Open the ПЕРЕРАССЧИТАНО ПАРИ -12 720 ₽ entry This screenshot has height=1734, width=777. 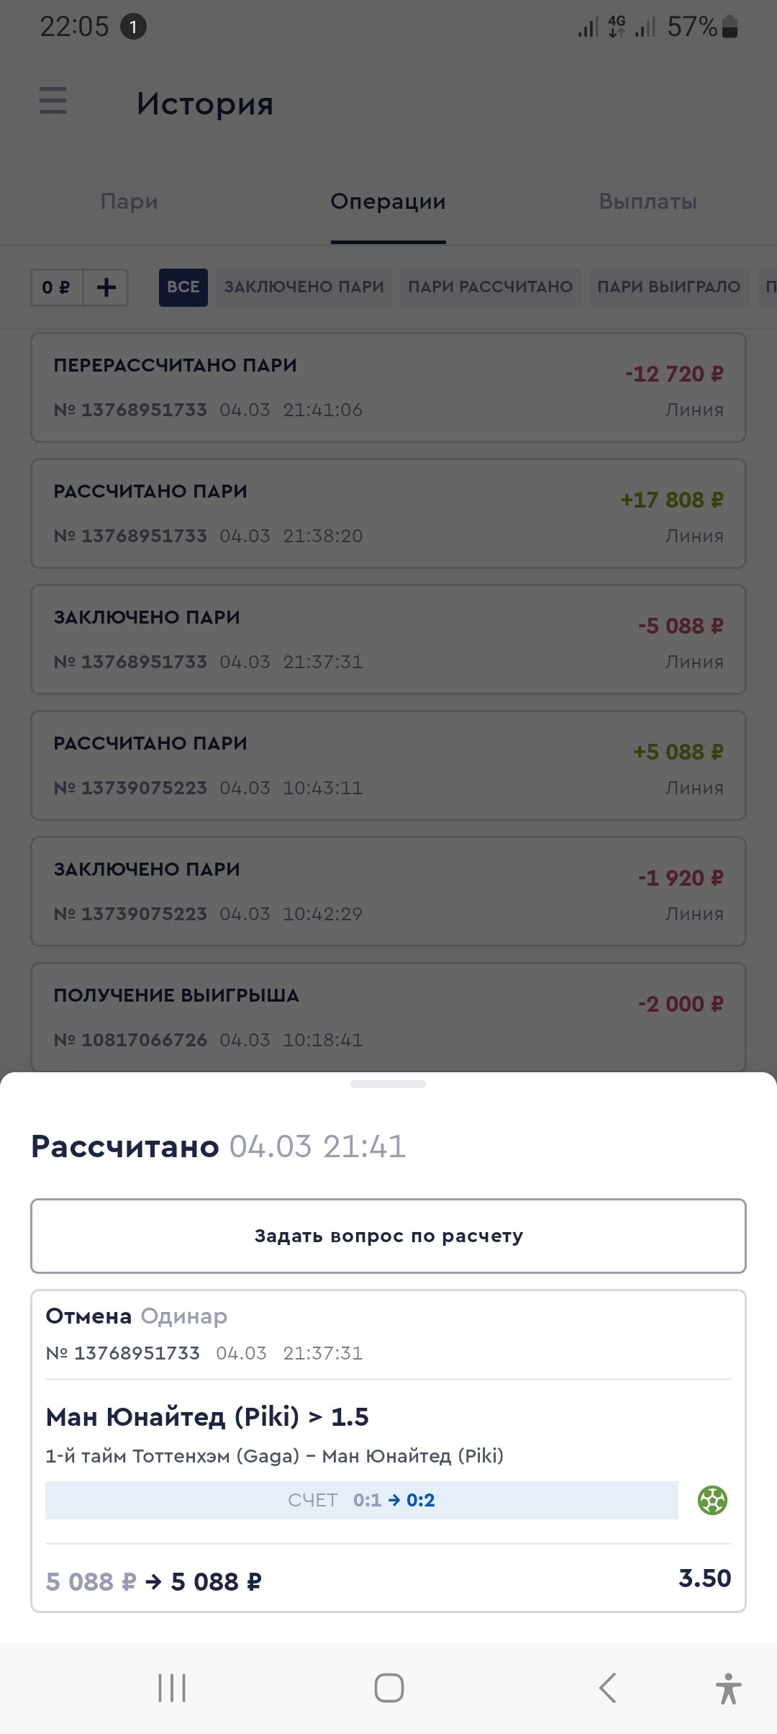pos(388,387)
